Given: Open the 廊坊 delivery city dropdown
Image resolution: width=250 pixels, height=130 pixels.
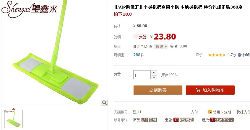Looking at the screenshot, I should 161,47.
